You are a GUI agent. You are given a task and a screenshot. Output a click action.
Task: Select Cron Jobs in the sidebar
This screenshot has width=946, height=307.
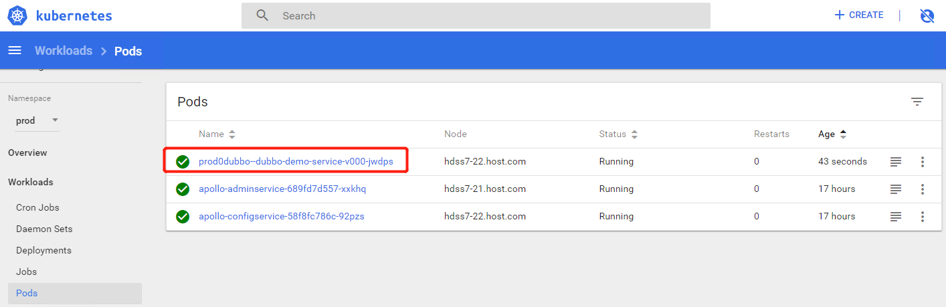pos(37,207)
